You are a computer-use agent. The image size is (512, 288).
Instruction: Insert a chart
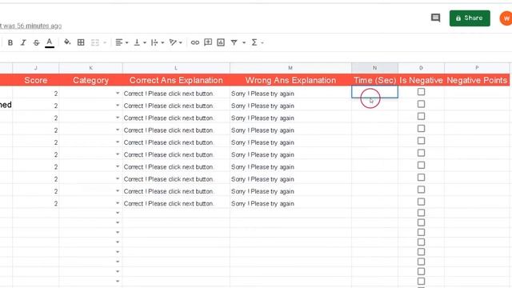click(221, 42)
